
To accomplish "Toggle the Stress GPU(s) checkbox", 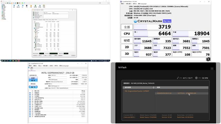I will [x=35, y=18].
